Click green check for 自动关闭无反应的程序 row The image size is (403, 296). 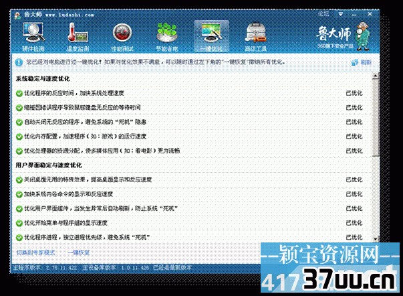(19, 122)
